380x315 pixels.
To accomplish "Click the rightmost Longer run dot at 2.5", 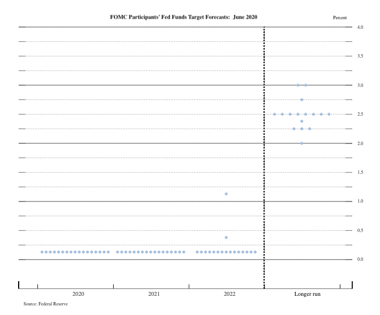I will [329, 114].
